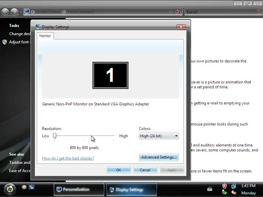
Task: Click the search magnifier icon
Action: (x=259, y=12)
